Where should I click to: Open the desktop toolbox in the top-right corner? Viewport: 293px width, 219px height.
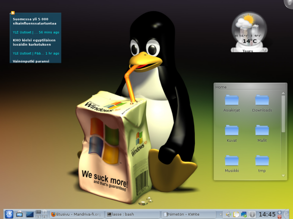(x=289, y=3)
